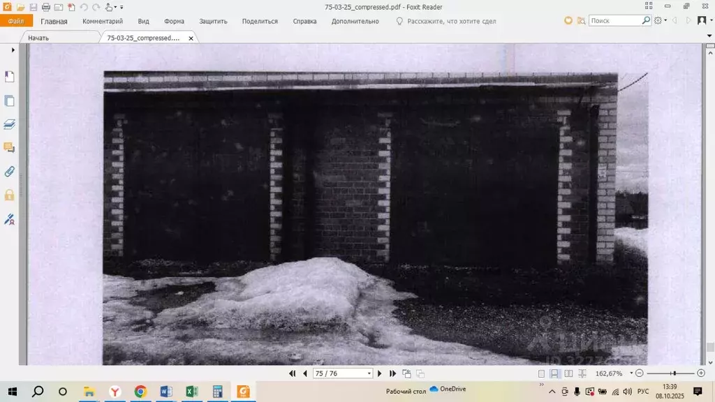715x402 pixels.
Task: Switch to the Начать tab
Action: click(38, 38)
